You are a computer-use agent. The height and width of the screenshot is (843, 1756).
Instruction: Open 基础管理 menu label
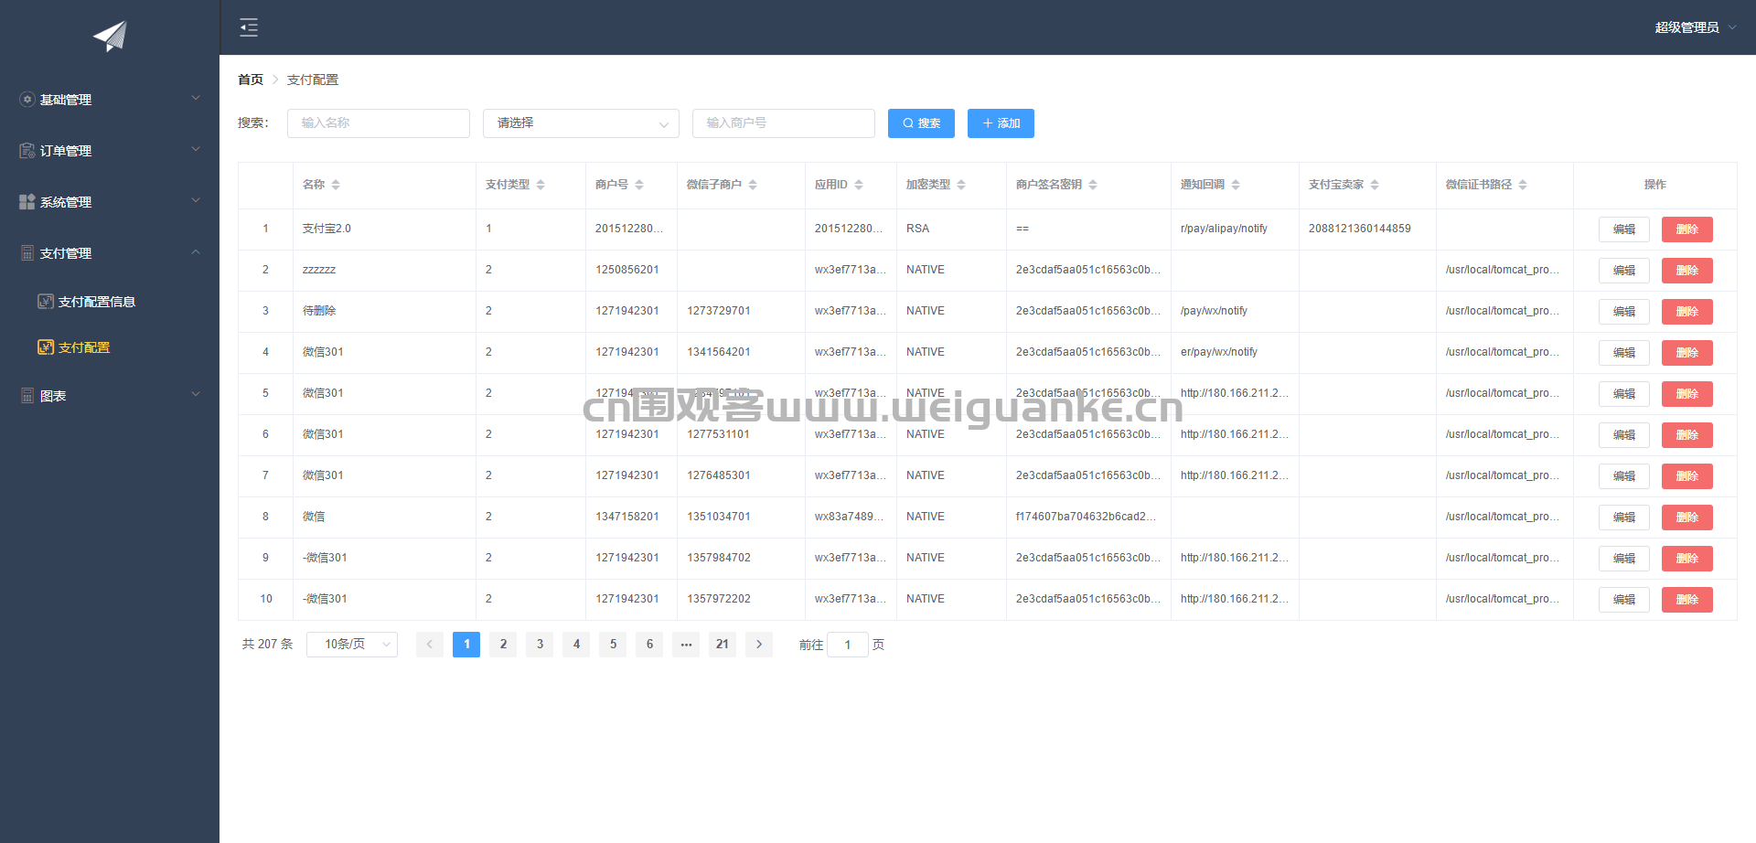[x=66, y=100]
